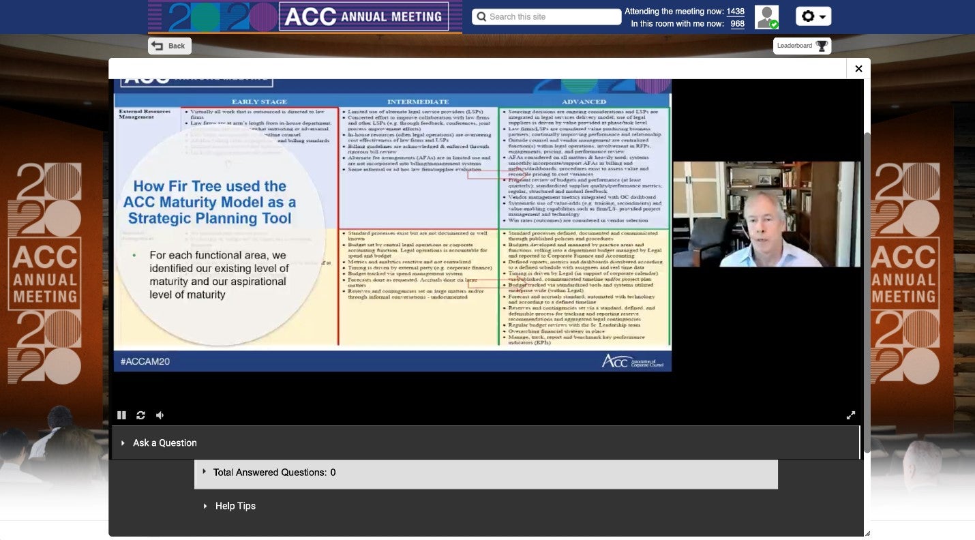Expand the 'Help Tips' section

(235, 506)
